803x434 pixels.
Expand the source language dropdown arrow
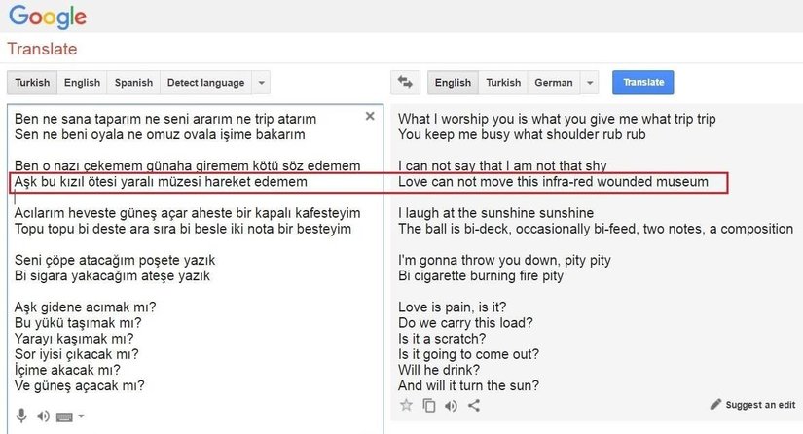pos(260,83)
